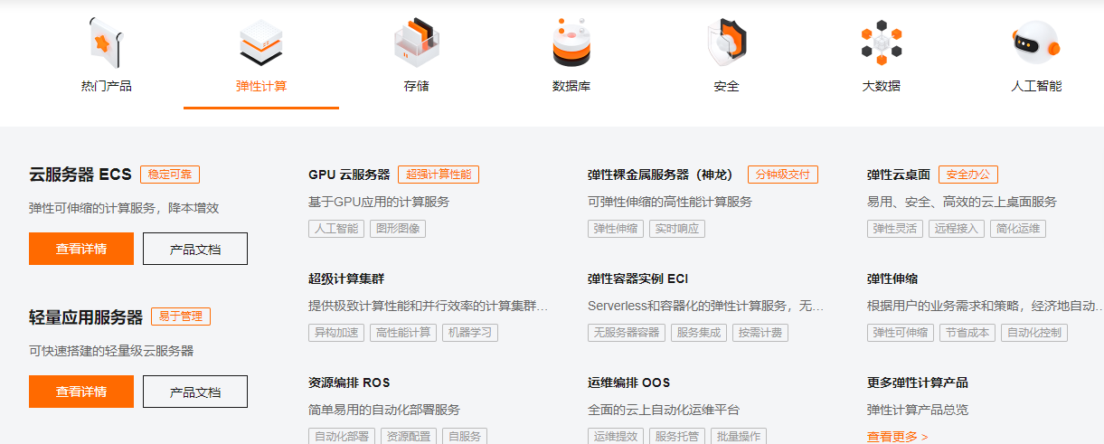Click the 自动化控制 tag
1104x444 pixels.
click(x=1034, y=333)
